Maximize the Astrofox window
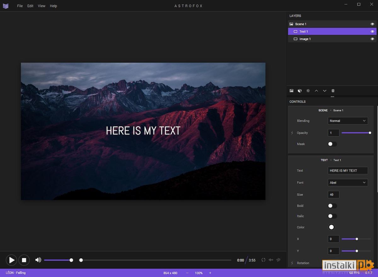This screenshot has width=378, height=277. (358, 4)
